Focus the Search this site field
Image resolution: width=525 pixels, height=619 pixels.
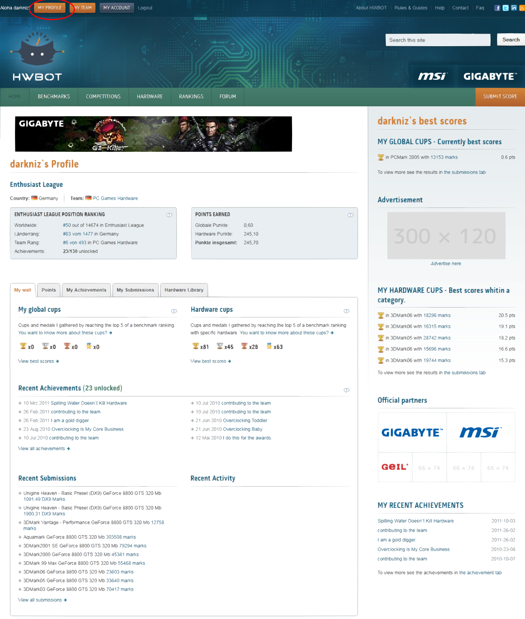(x=438, y=40)
